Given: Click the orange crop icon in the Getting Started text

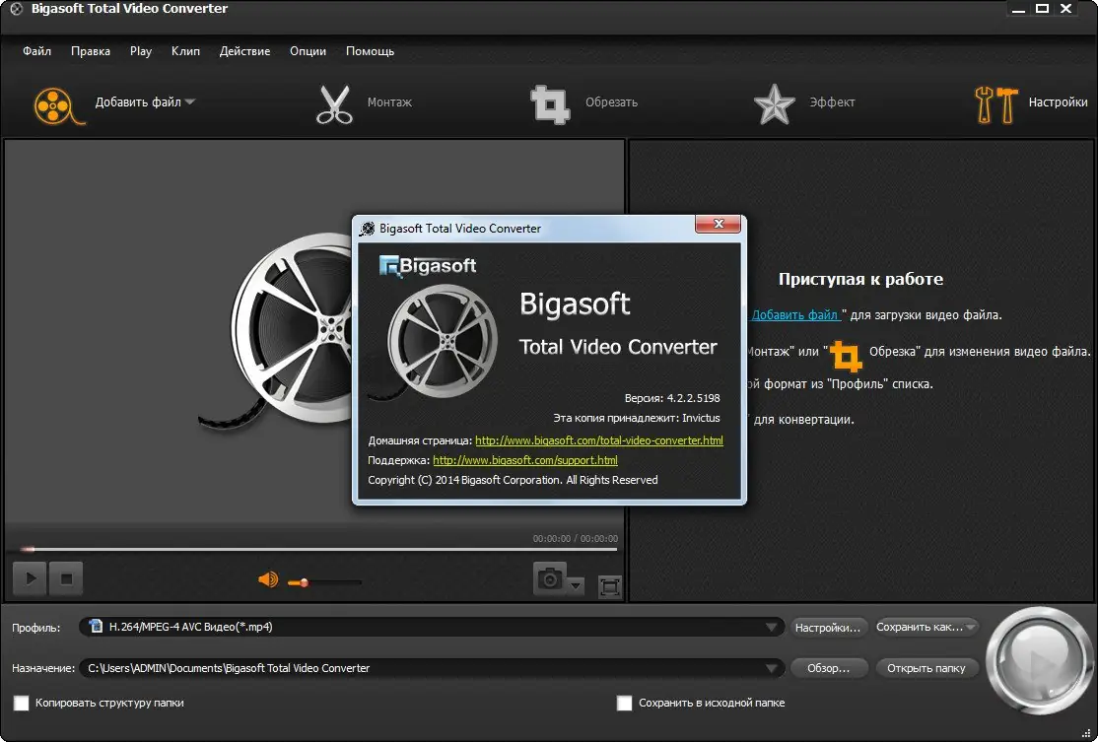Looking at the screenshot, I should point(846,355).
